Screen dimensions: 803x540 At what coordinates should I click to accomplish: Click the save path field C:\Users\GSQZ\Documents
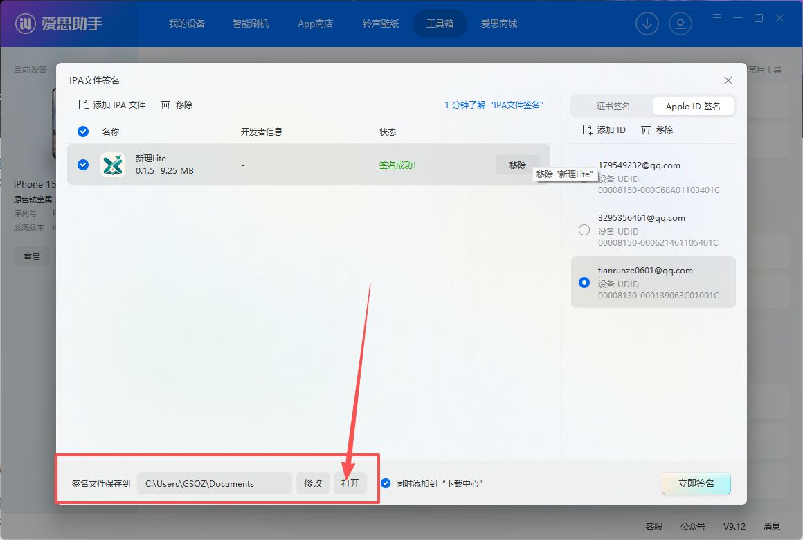tap(215, 483)
